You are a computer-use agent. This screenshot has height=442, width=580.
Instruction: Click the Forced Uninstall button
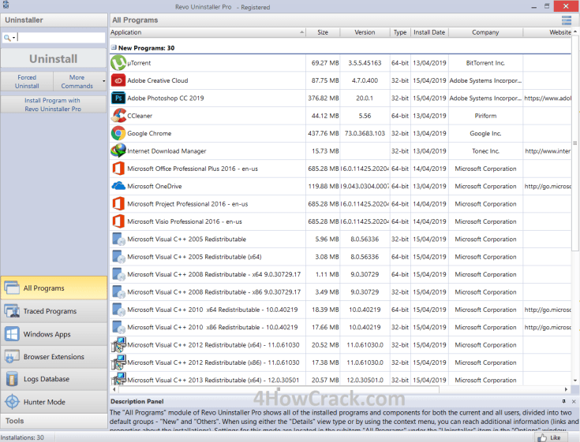27,81
